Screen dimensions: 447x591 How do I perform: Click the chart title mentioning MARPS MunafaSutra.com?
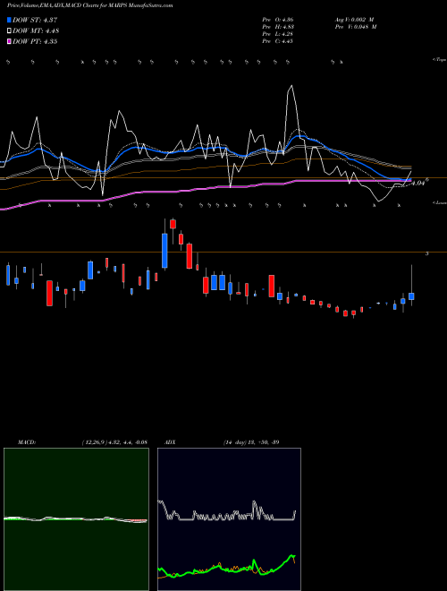90,5
